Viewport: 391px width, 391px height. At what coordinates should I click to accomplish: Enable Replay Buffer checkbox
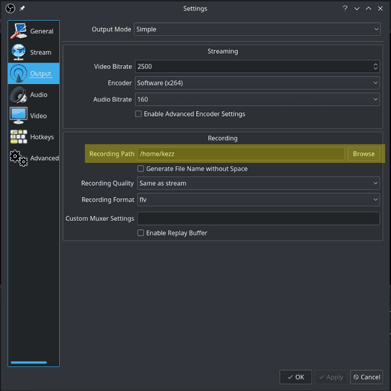click(x=141, y=233)
